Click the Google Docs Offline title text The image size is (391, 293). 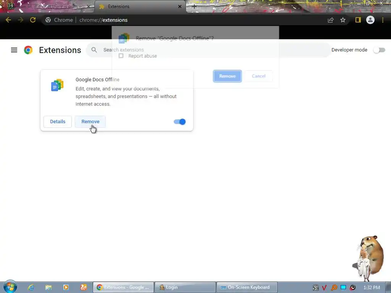coord(97,79)
